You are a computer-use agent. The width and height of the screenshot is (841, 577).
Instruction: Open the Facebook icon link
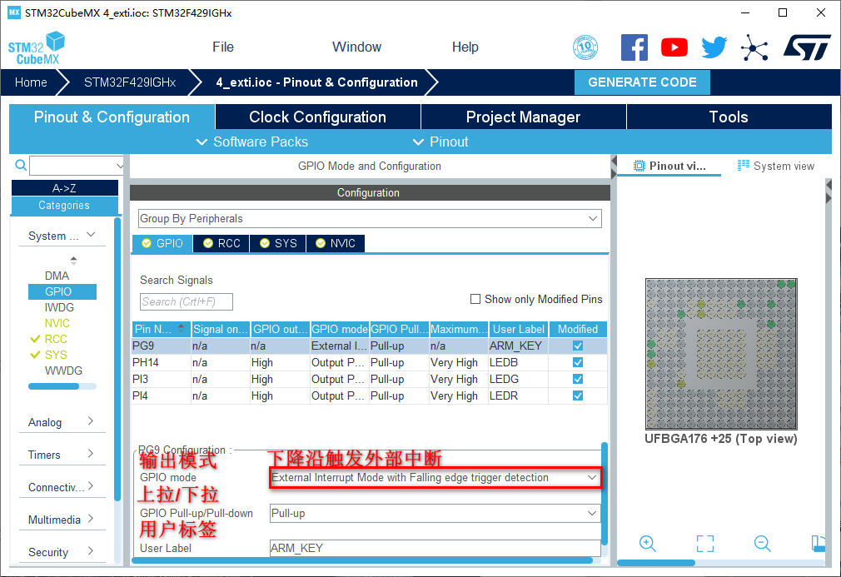[634, 47]
